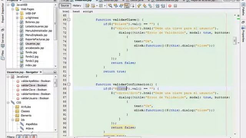The height and width of the screenshot is (138, 246).
Task: Open the Report Inspector side tab
Action: pyautogui.click(x=3, y=13)
